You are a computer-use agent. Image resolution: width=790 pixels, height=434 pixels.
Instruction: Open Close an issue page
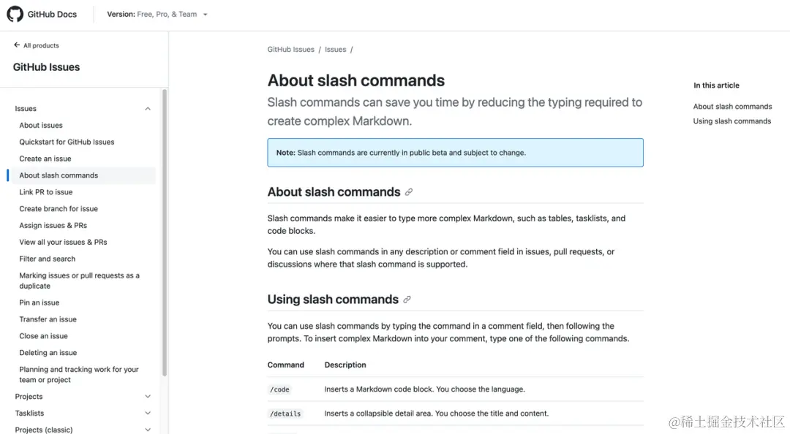click(43, 336)
